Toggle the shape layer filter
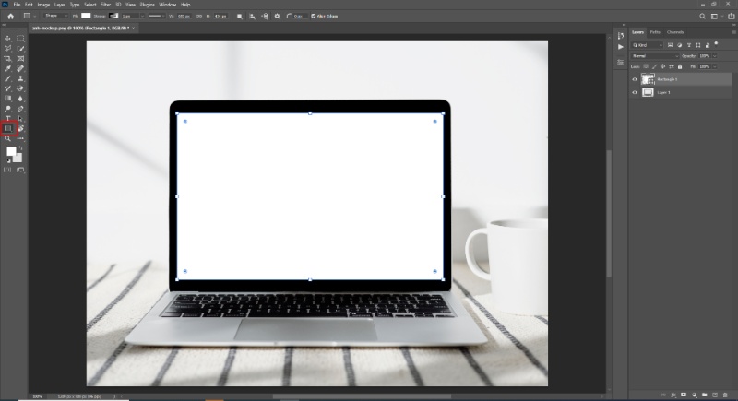The image size is (738, 401). pyautogui.click(x=698, y=45)
